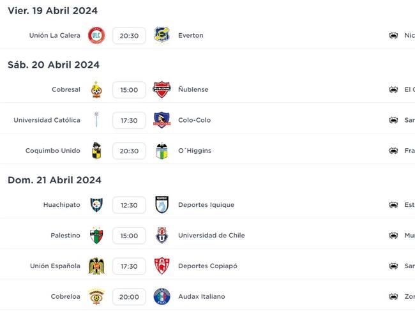Select the Universidad Católica team name

pos(47,120)
